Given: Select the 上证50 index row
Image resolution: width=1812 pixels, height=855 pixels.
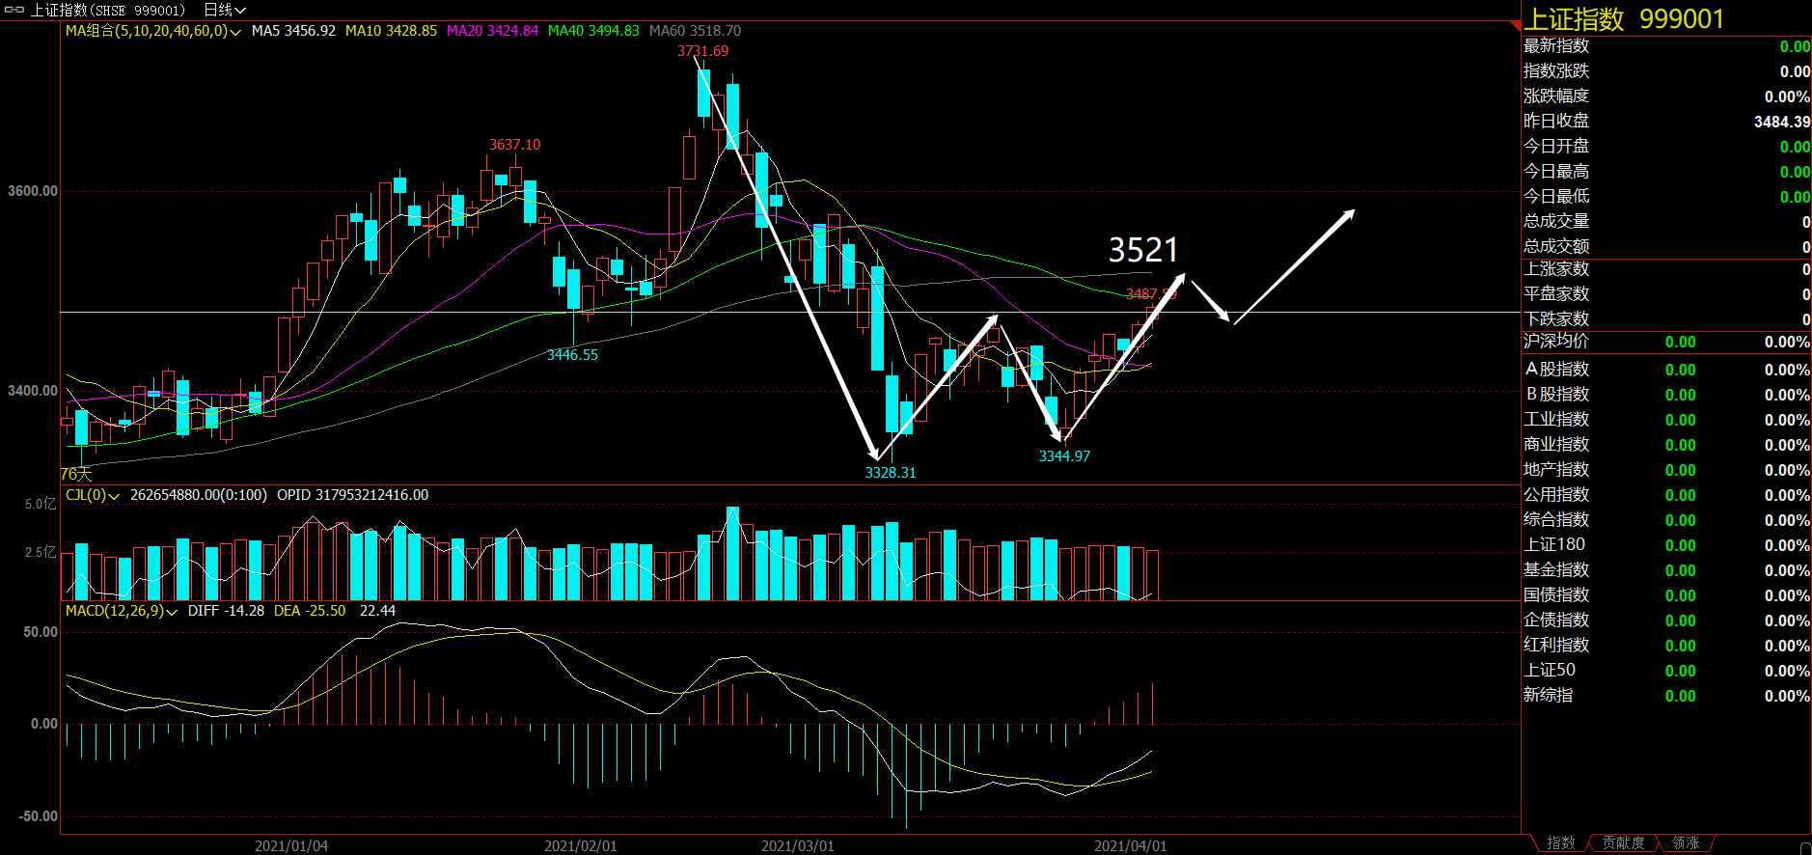Looking at the screenshot, I should coord(1666,671).
